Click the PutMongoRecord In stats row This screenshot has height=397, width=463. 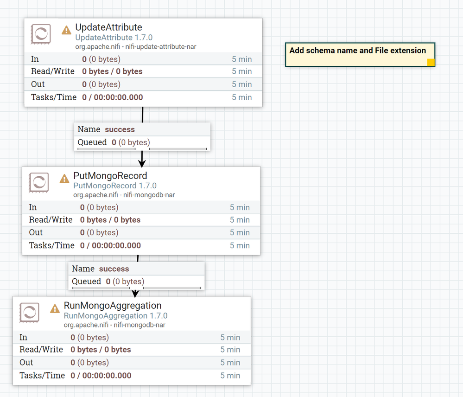pyautogui.click(x=141, y=207)
